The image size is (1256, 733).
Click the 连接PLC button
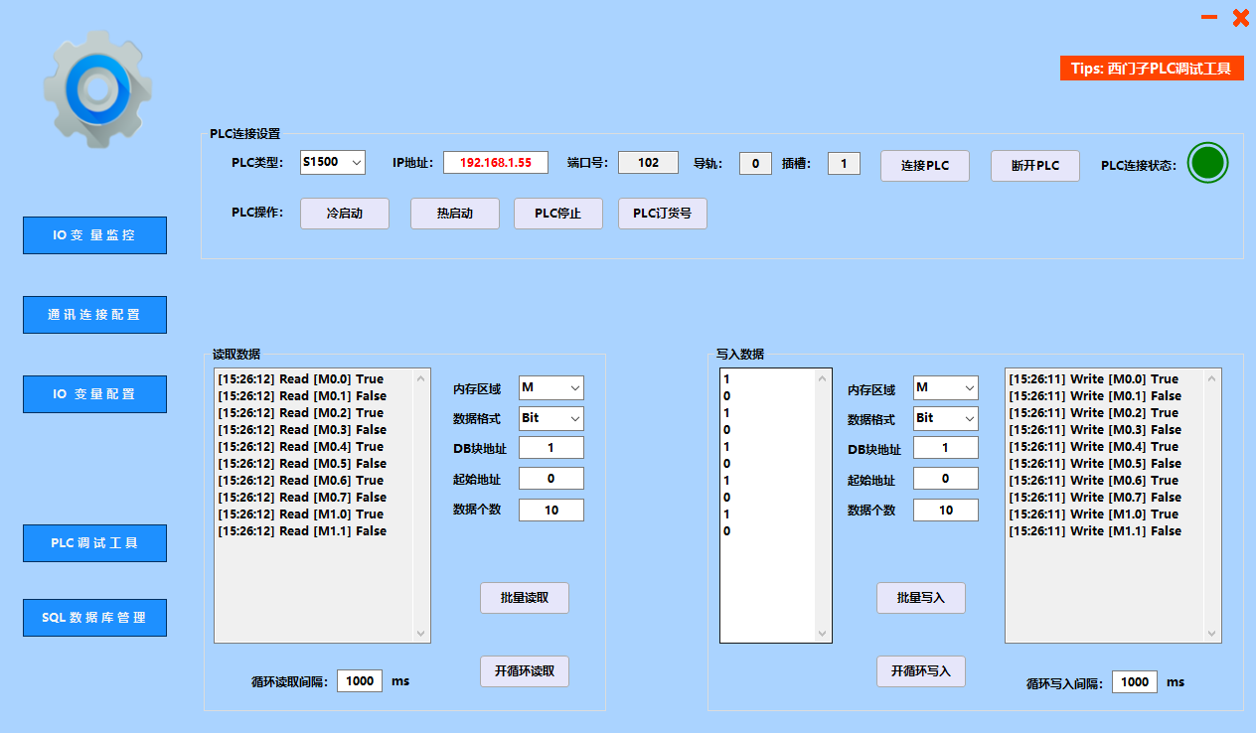(x=925, y=166)
